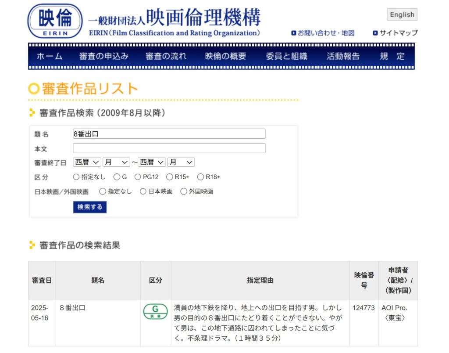
Task: Click the 検索する search button
Action: 89,207
